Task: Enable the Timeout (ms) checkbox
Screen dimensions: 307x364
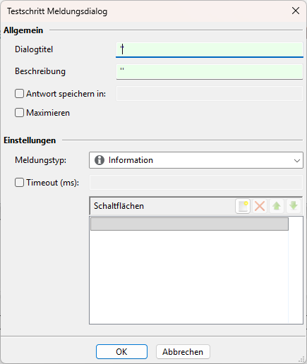Action: 19,183
